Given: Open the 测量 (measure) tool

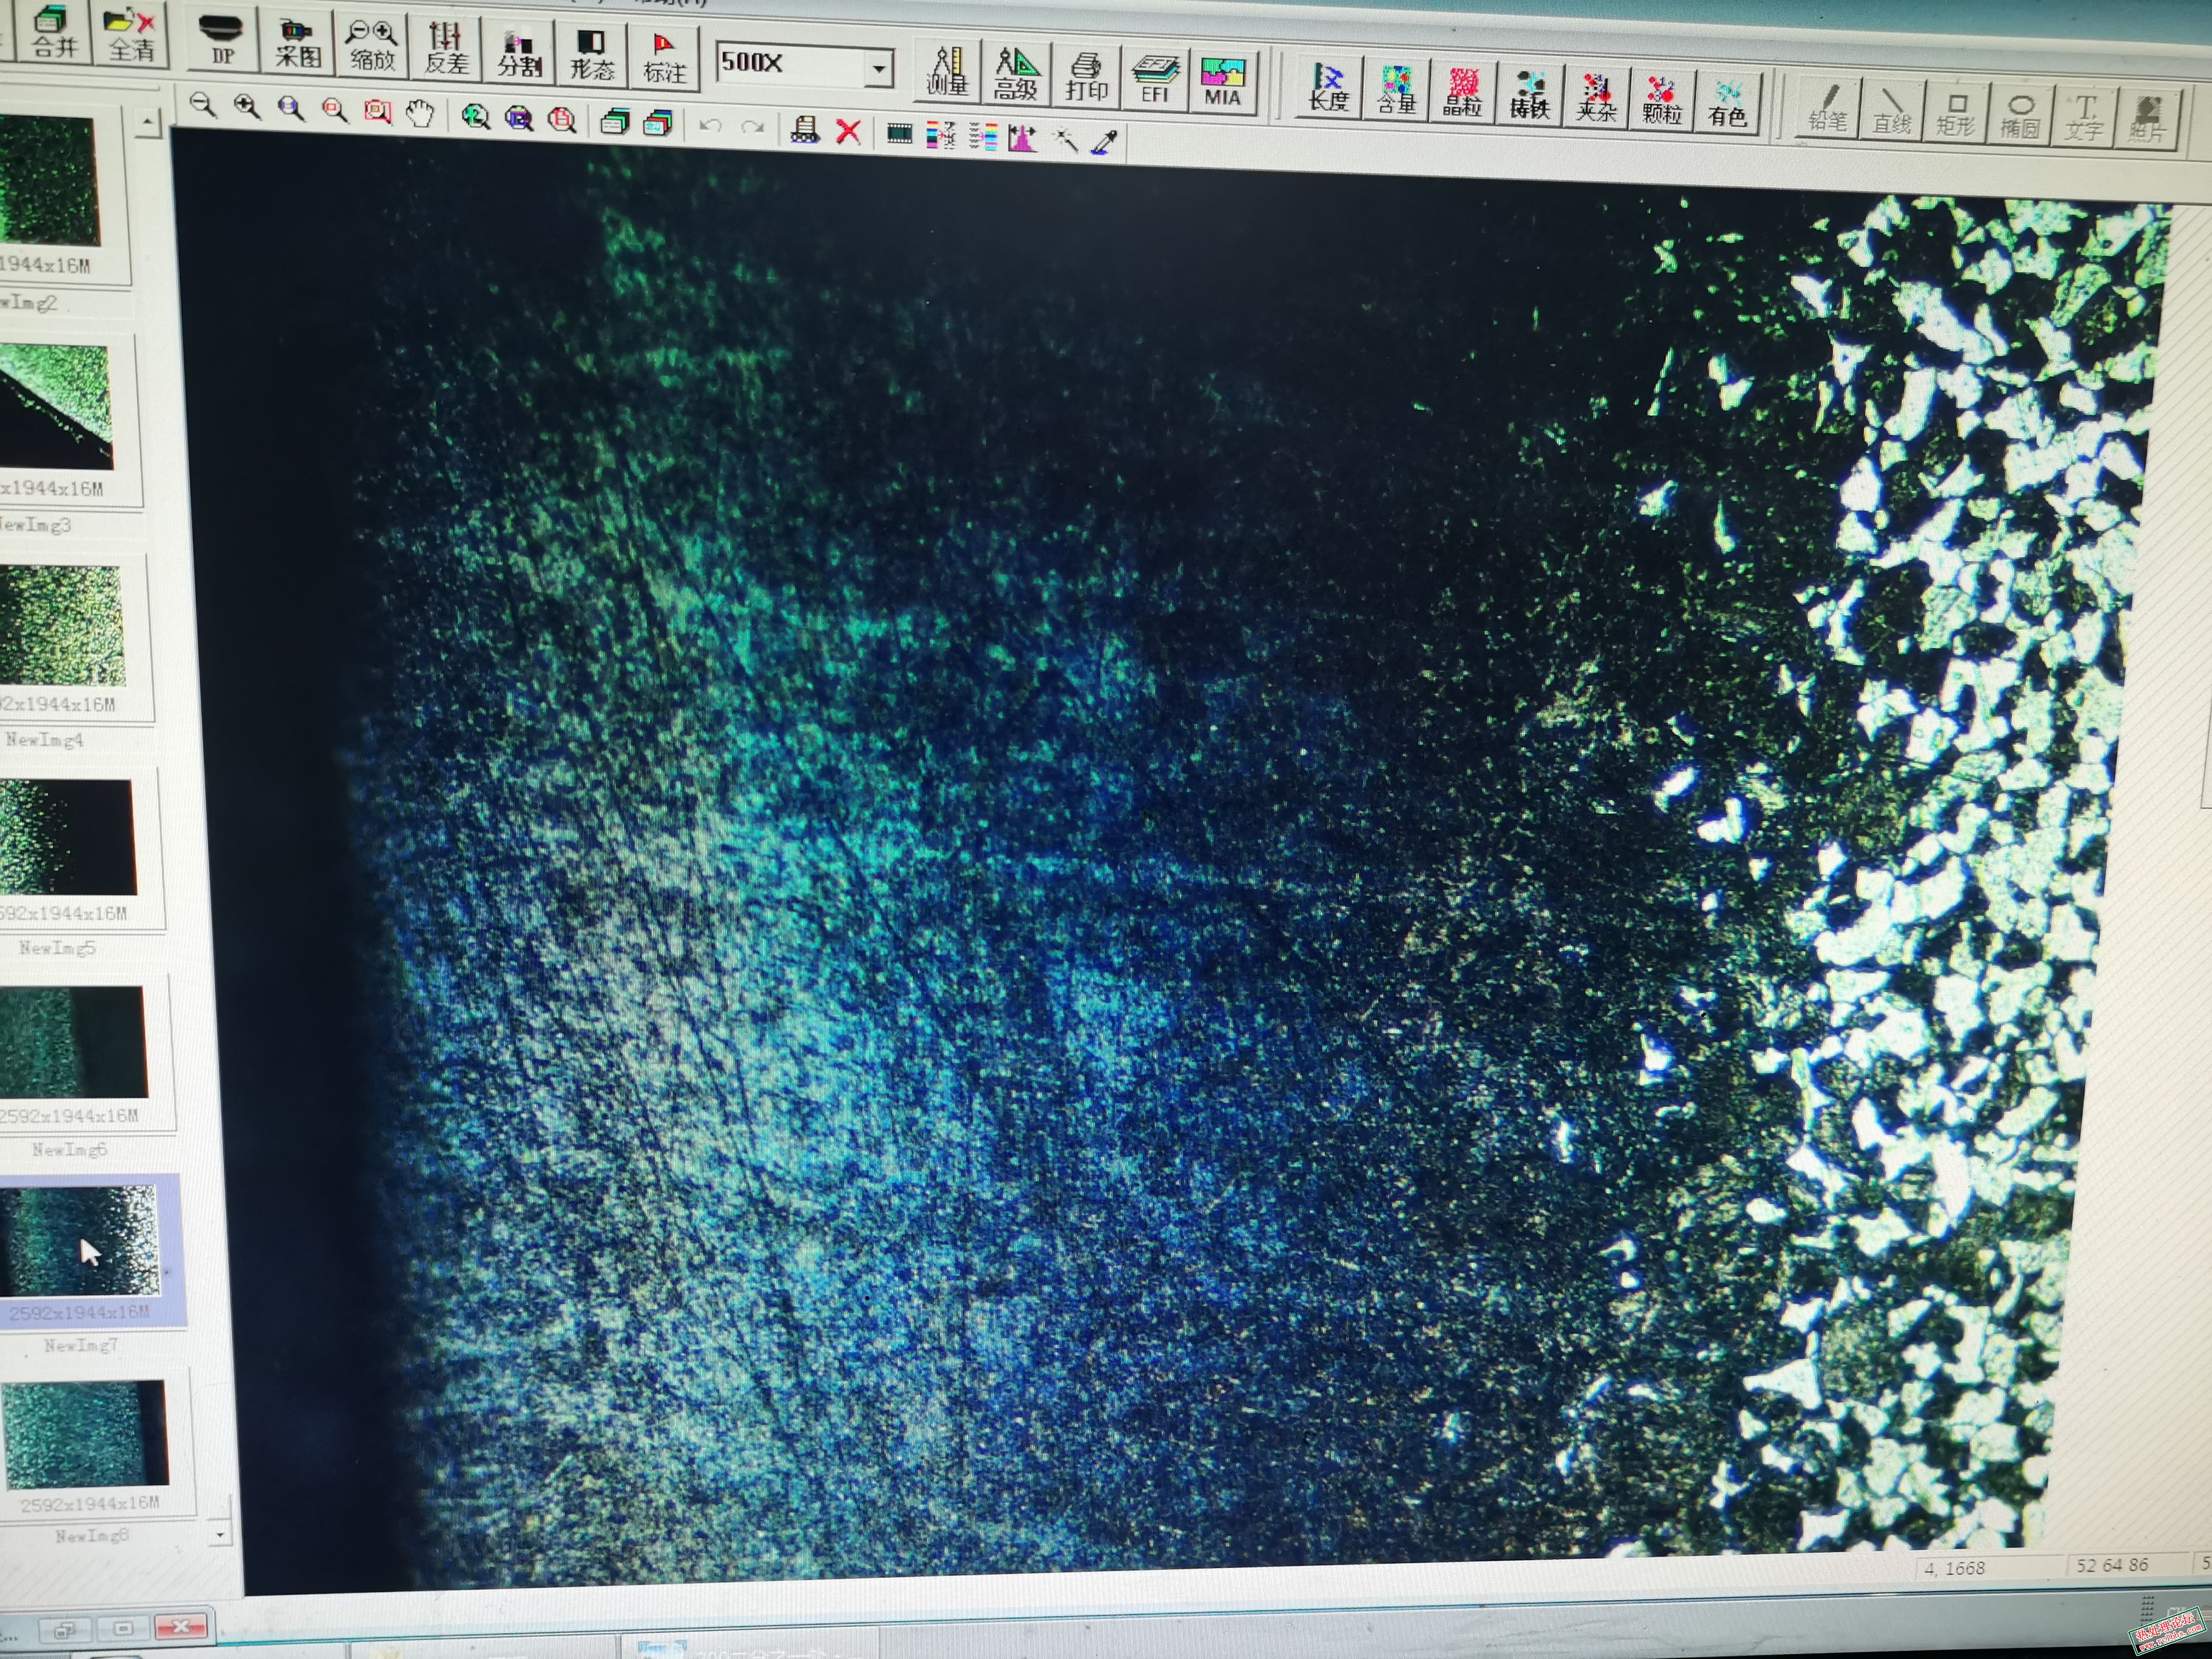Looking at the screenshot, I should [x=946, y=72].
